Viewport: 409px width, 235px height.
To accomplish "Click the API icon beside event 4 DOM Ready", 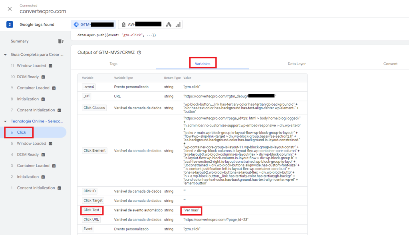I will (x=43, y=155).
